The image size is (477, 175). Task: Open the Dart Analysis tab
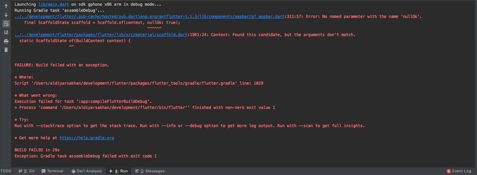click(x=86, y=171)
